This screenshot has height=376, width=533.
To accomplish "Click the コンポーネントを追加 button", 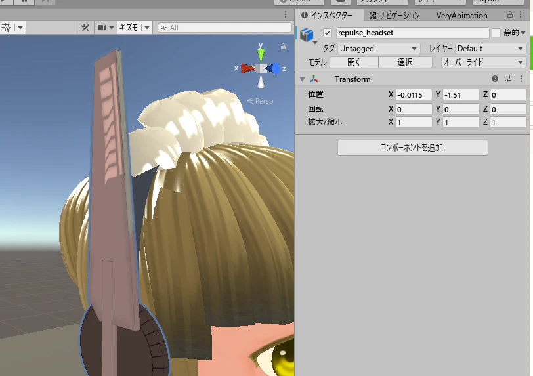I will (413, 148).
